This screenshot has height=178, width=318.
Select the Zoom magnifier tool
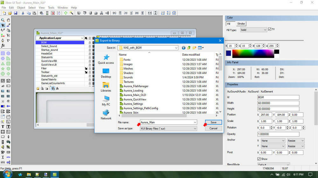3,20
